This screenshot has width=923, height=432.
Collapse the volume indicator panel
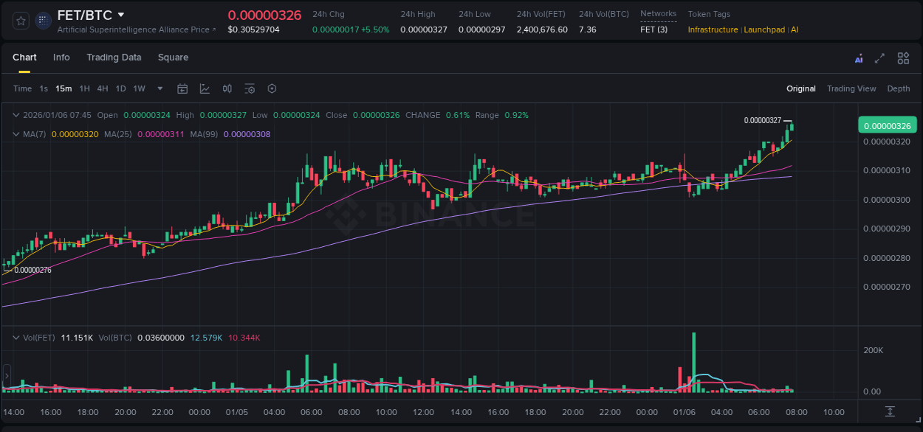[16, 337]
